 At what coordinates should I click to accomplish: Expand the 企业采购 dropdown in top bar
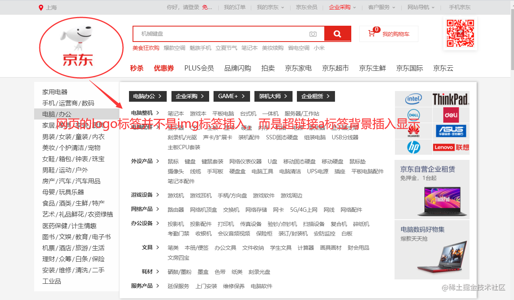(343, 7)
